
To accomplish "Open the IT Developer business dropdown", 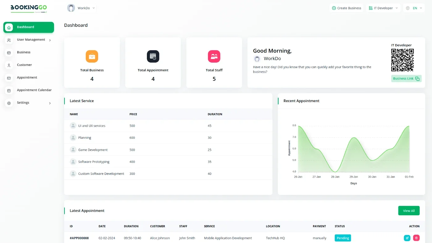I will pos(383,8).
